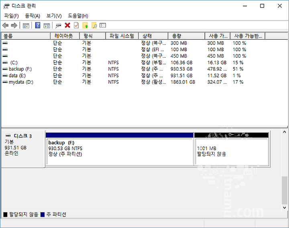Sort by the 파일 시스템 column header
The height and width of the screenshot is (228, 289).
pos(122,36)
